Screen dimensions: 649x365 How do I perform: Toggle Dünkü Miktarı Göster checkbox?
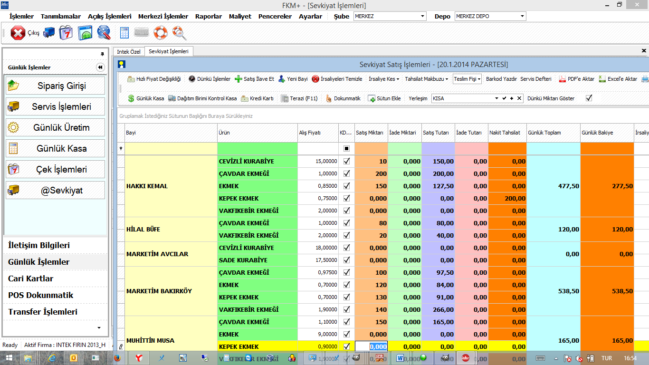pyautogui.click(x=589, y=98)
